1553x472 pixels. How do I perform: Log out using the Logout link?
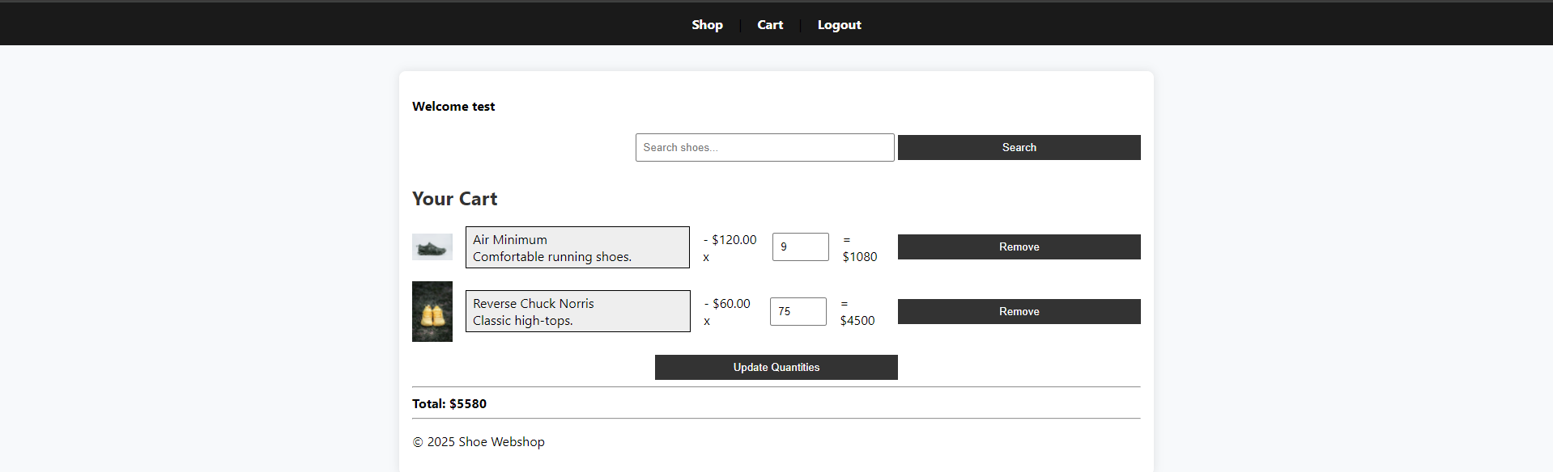839,25
